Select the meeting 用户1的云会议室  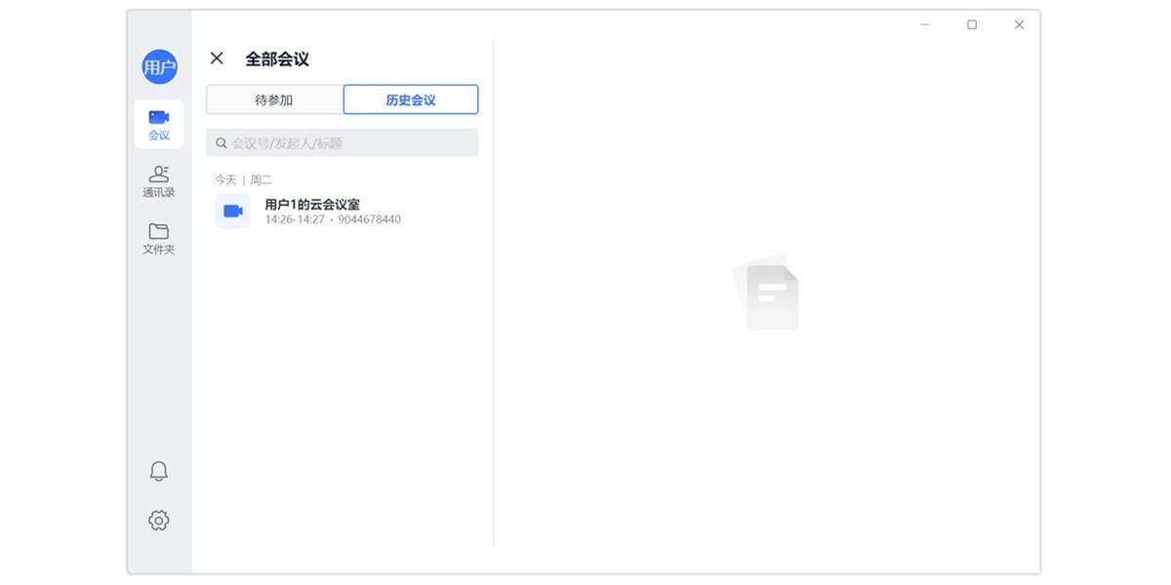click(x=309, y=205)
